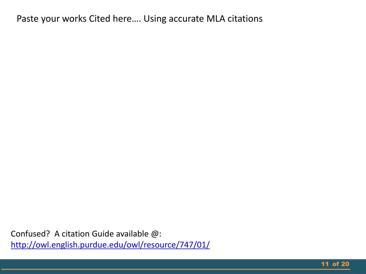Image resolution: width=366 pixels, height=274 pixels.
Task: Select 'Confused? A citation Guide available @:' text
Action: pyautogui.click(x=86, y=234)
